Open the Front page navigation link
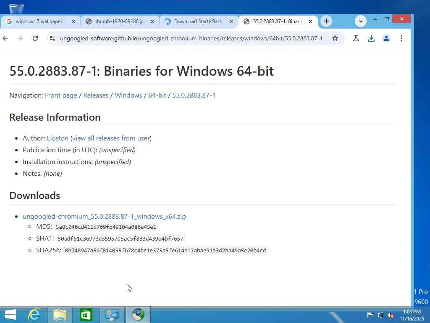Viewport: 430px width, 323px height. tap(61, 95)
